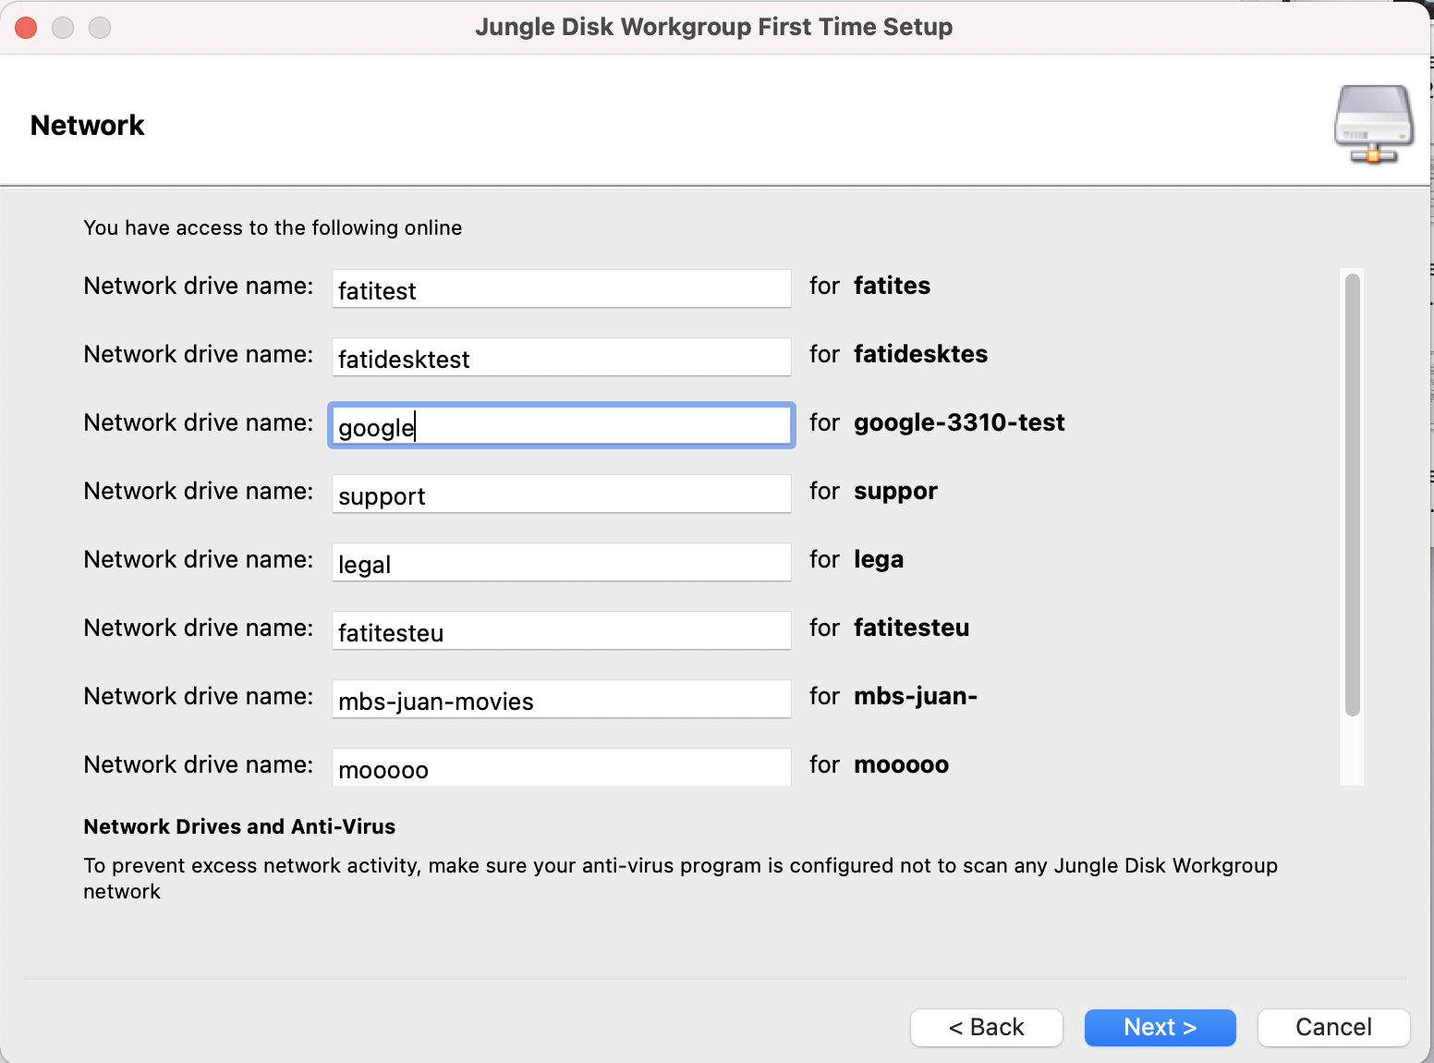Click the bold suppor label
This screenshot has height=1063, width=1434.
coord(895,491)
